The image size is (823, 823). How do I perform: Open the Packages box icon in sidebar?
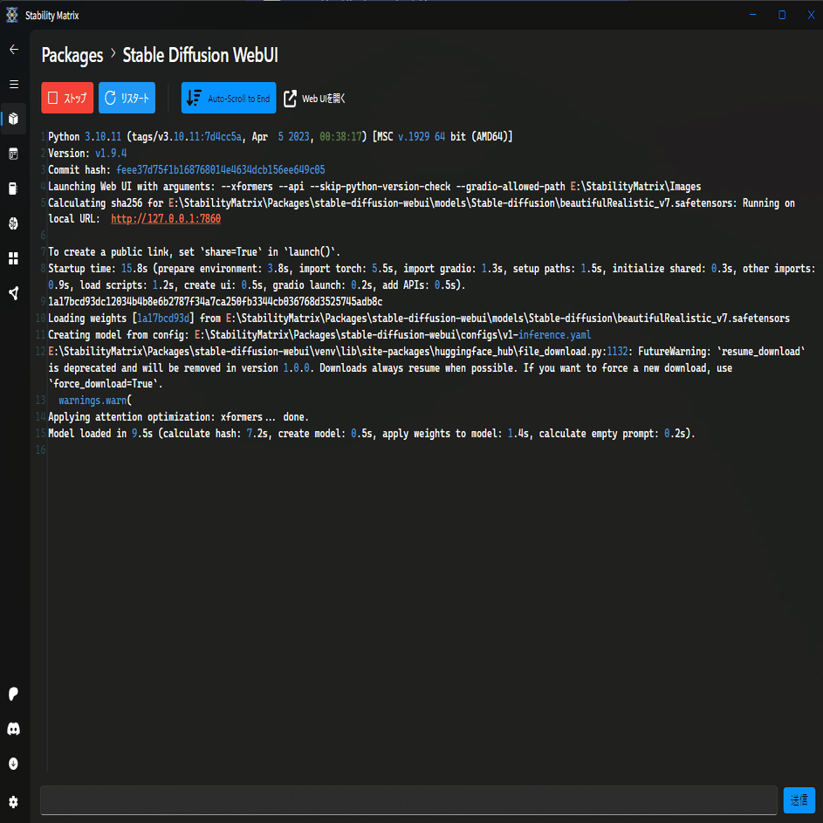tap(14, 119)
